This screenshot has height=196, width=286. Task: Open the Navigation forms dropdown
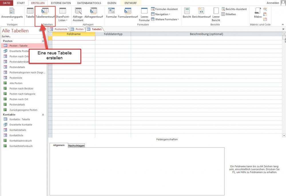click(x=161, y=14)
